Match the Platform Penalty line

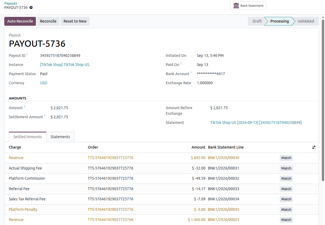[x=286, y=210]
